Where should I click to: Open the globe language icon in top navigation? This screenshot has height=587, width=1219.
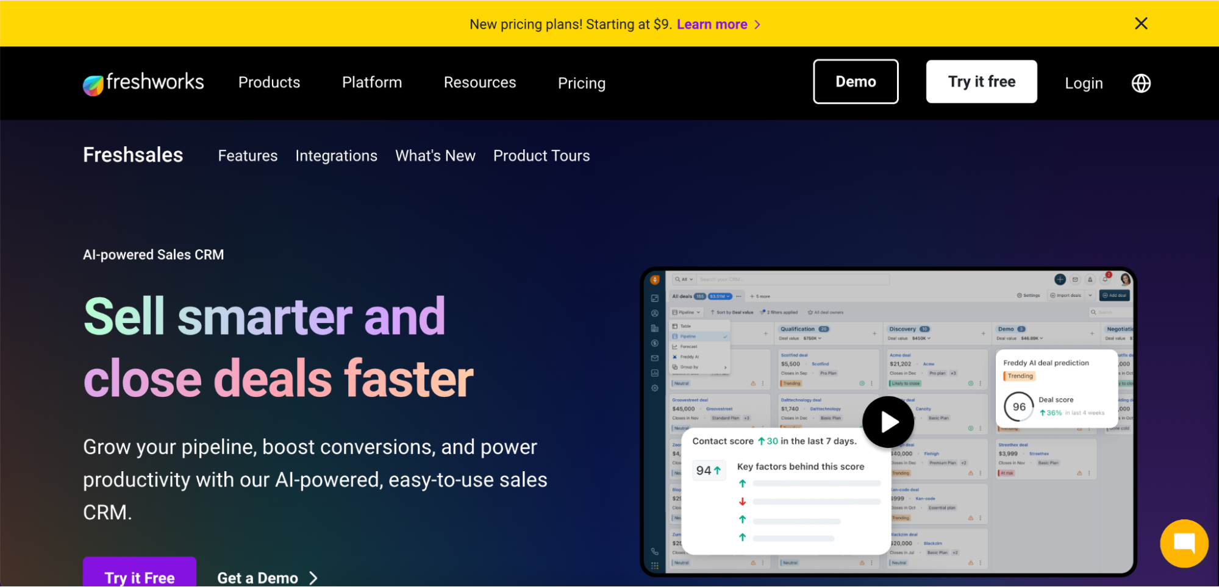tap(1140, 83)
